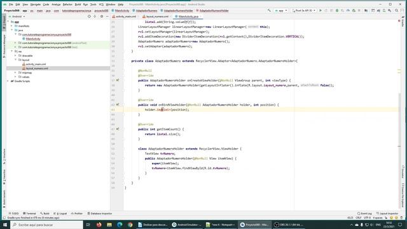
Task: Collapse the layout folder node
Action: tap(15, 60)
